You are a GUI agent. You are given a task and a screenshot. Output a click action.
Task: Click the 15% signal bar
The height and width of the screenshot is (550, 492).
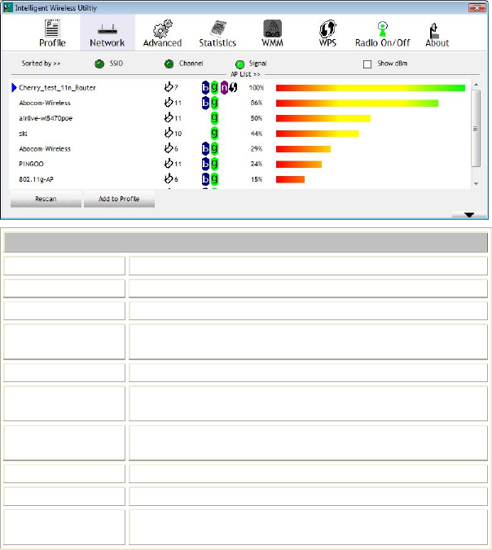(290, 179)
